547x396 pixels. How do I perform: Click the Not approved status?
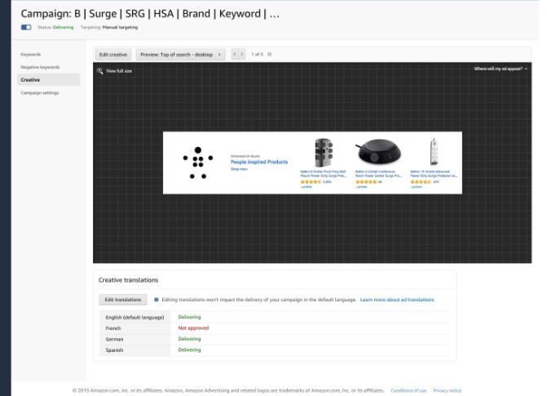click(x=193, y=328)
